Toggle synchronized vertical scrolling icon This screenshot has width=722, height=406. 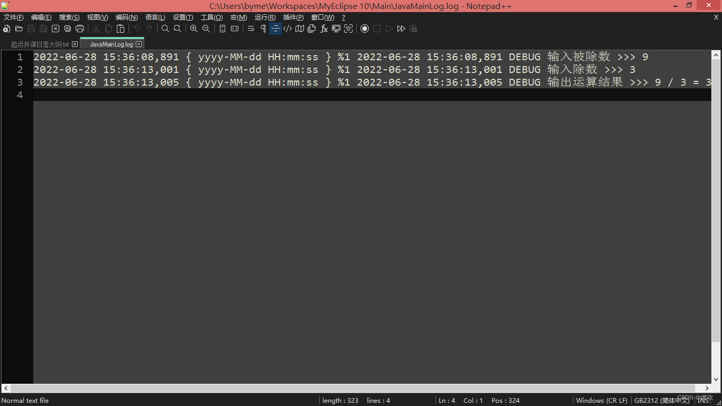point(223,29)
